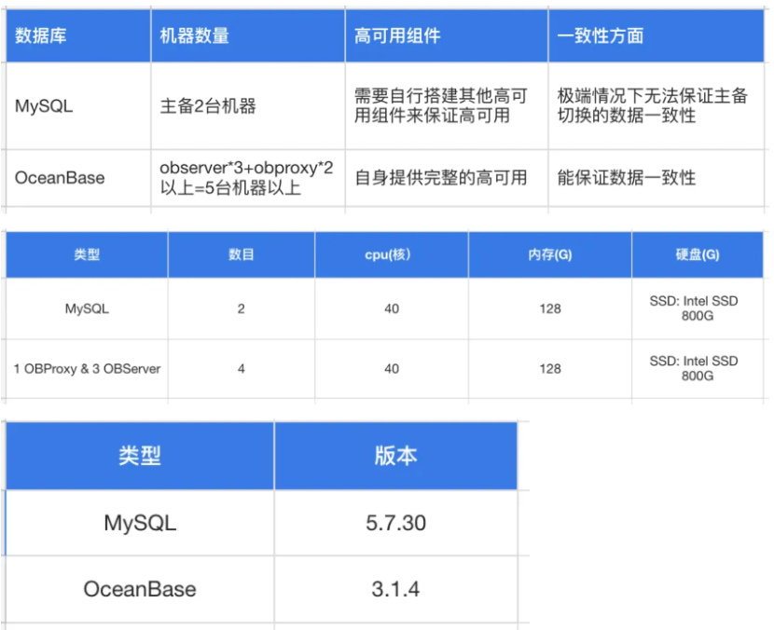Select the 内存 value 128 in the MySQL row

pyautogui.click(x=550, y=308)
